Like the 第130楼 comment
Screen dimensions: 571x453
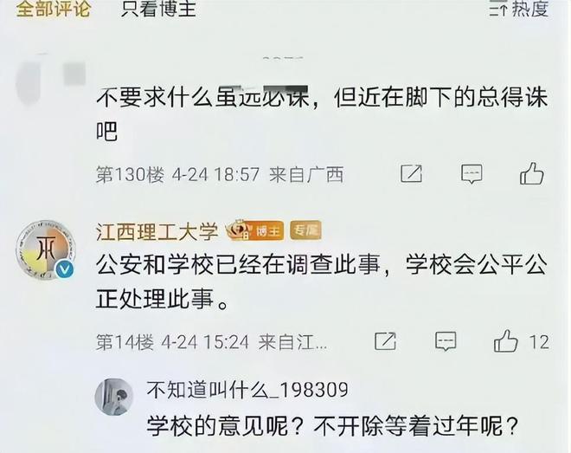(532, 173)
